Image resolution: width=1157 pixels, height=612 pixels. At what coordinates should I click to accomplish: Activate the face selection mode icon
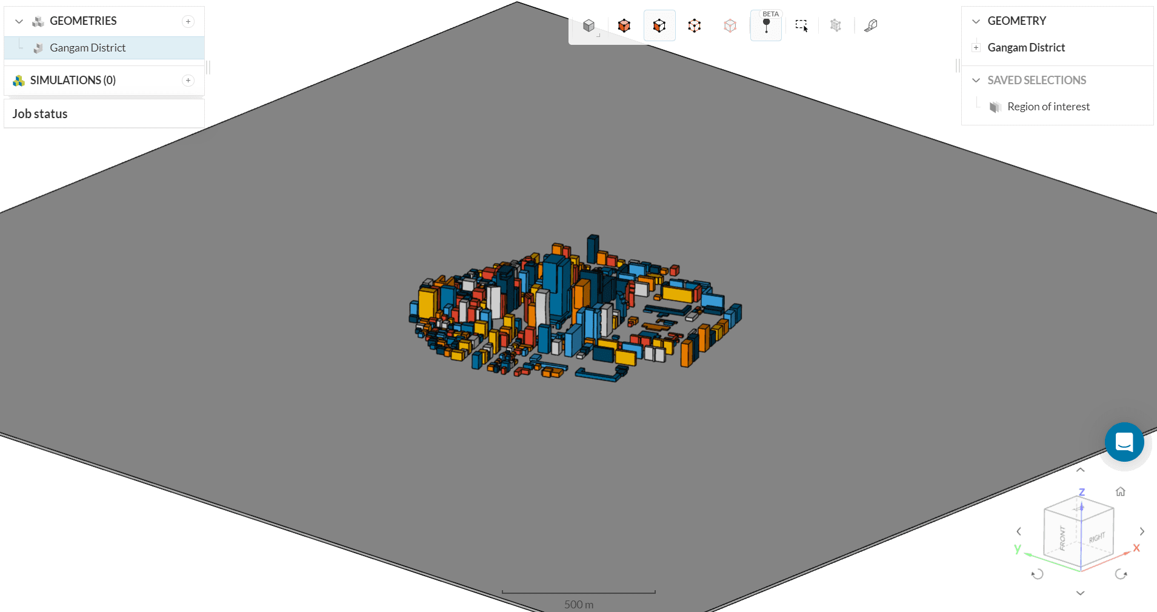click(659, 25)
